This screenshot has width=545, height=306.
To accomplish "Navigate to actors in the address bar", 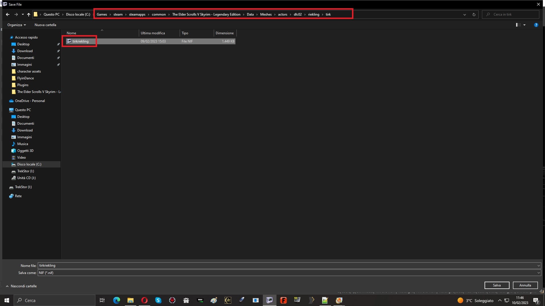I will click(282, 14).
